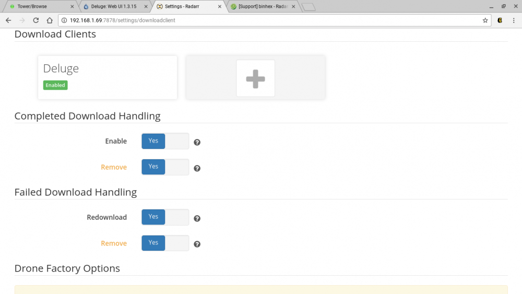Open a new browser tab

tap(309, 7)
